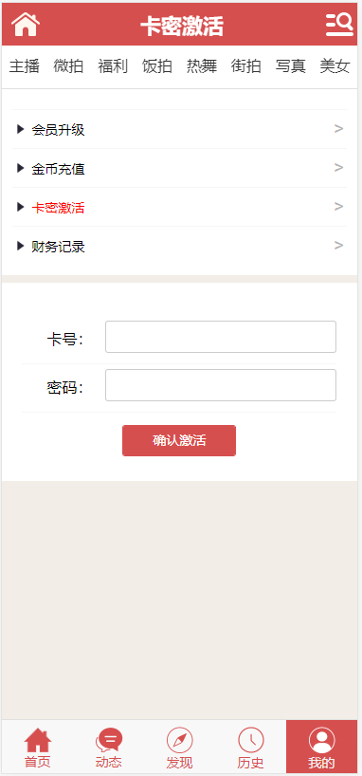Select the 美女 category tab

click(335, 66)
